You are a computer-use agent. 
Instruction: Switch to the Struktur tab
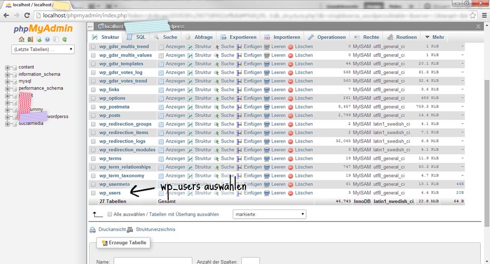(x=105, y=37)
